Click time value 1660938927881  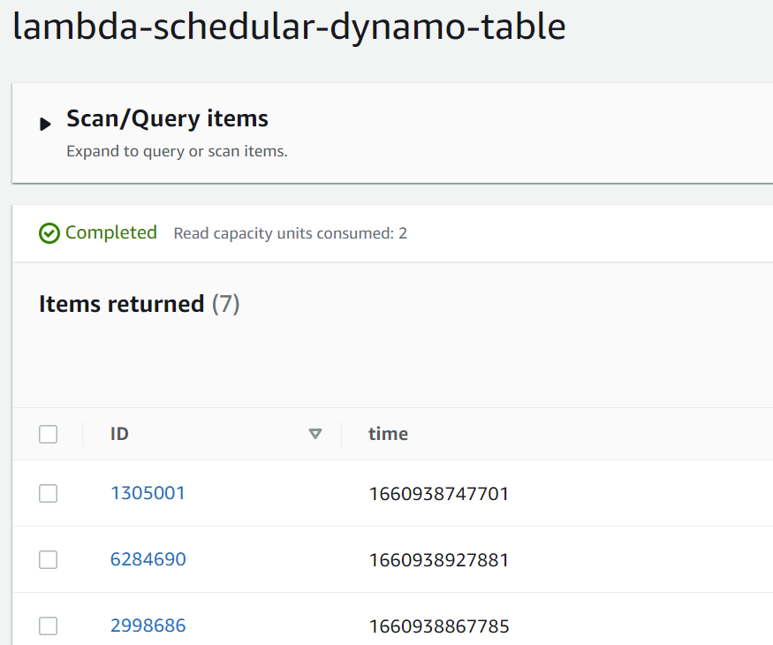pyautogui.click(x=439, y=560)
